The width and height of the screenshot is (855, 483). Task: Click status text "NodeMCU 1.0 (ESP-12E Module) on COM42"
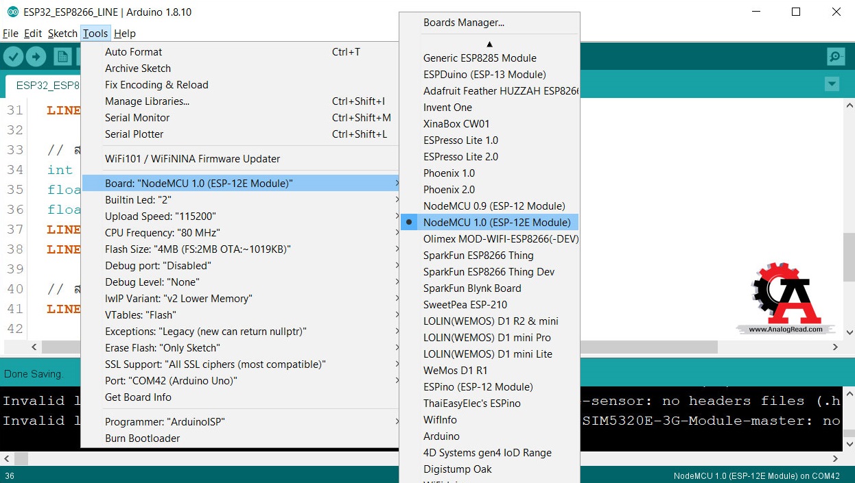point(757,476)
